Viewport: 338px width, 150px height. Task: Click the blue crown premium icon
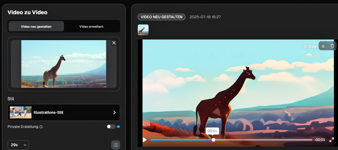pyautogui.click(x=118, y=126)
